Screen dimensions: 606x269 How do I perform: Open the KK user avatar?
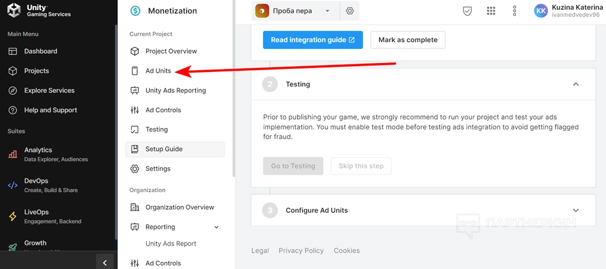[541, 11]
